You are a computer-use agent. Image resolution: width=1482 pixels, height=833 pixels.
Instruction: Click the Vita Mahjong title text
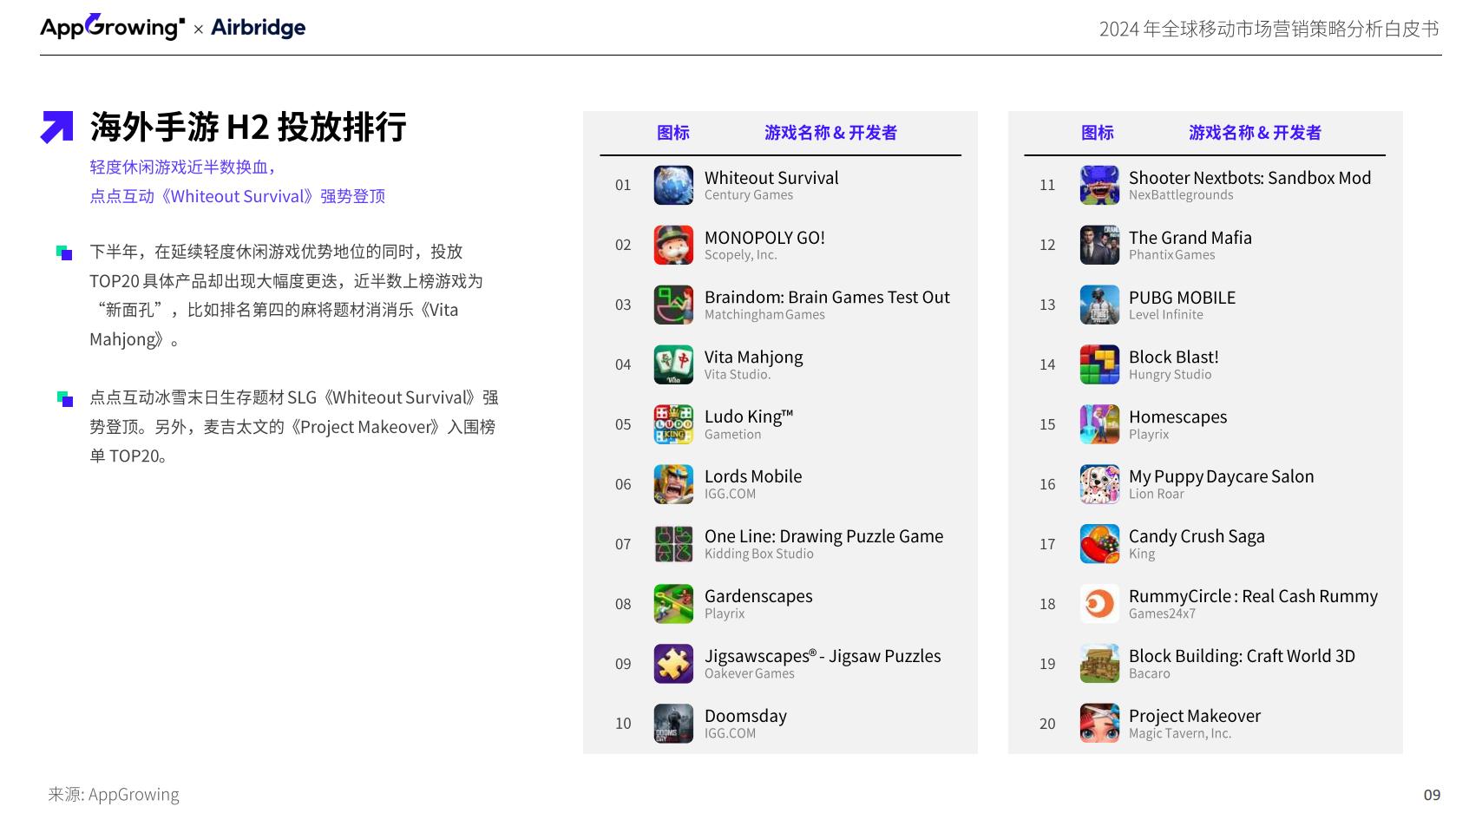click(x=754, y=357)
